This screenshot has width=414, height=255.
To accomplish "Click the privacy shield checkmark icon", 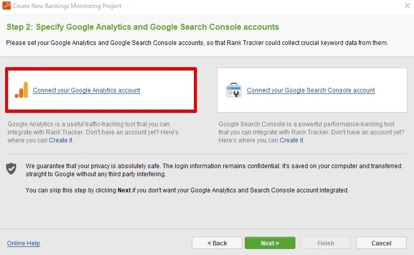I will pos(11,169).
